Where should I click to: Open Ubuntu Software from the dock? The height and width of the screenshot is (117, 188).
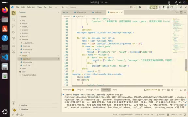(x=5, y=29)
